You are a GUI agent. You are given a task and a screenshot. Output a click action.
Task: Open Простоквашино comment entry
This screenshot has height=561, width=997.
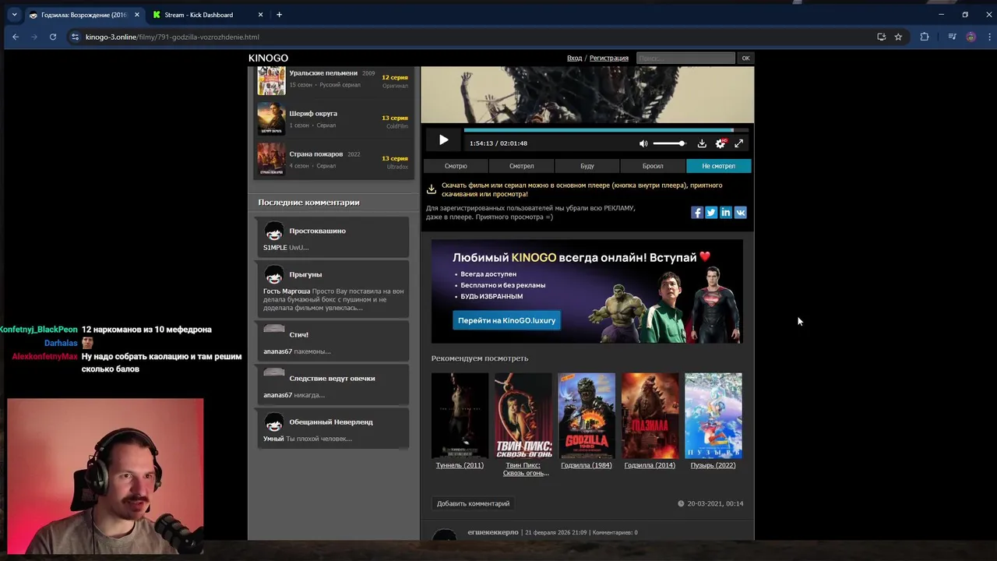pyautogui.click(x=333, y=237)
